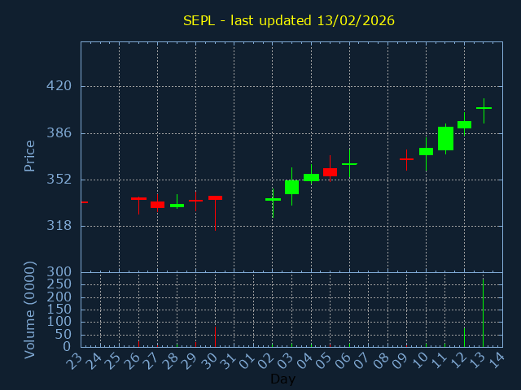The image size is (521, 390).
Task: Click the green candlestick on day 03
Action: pos(291,187)
